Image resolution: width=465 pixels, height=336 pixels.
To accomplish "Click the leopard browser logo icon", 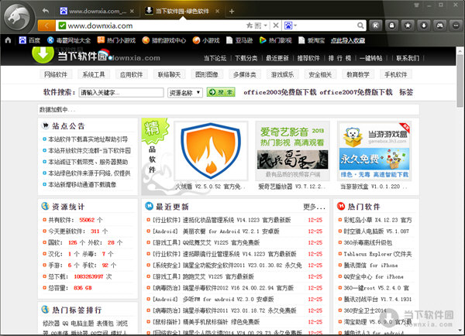I will pos(19,17).
